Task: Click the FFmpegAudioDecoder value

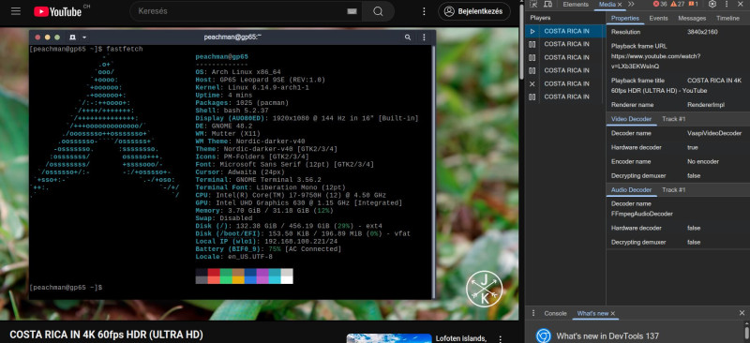Action: (x=641, y=214)
